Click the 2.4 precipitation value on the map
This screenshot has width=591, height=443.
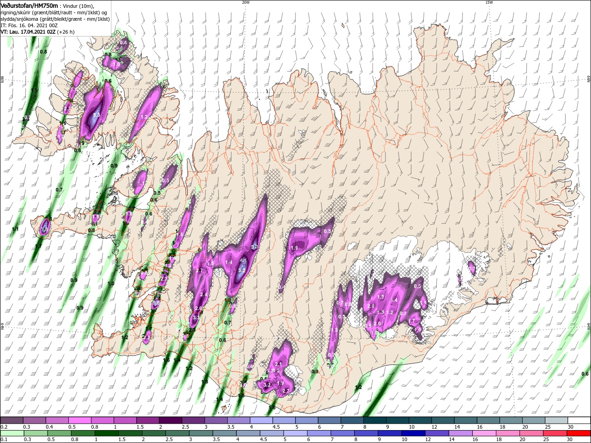204,294
